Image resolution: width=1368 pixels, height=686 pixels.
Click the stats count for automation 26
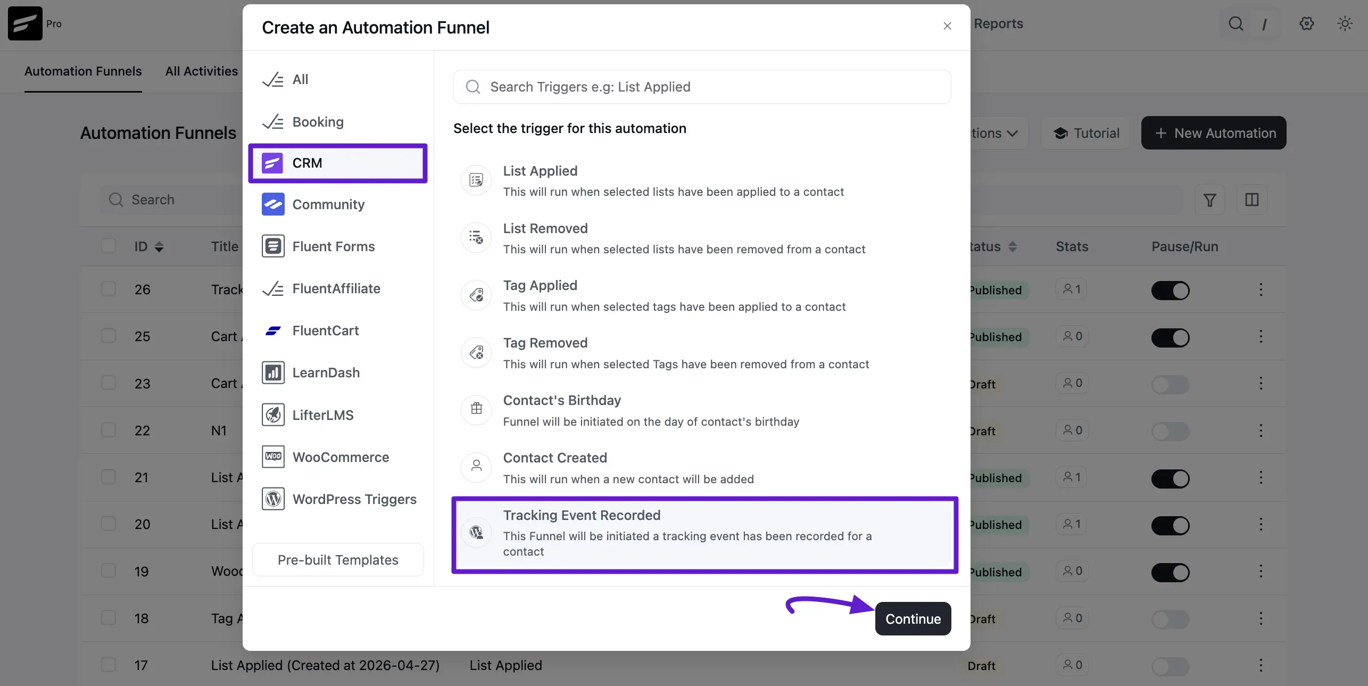tap(1072, 289)
